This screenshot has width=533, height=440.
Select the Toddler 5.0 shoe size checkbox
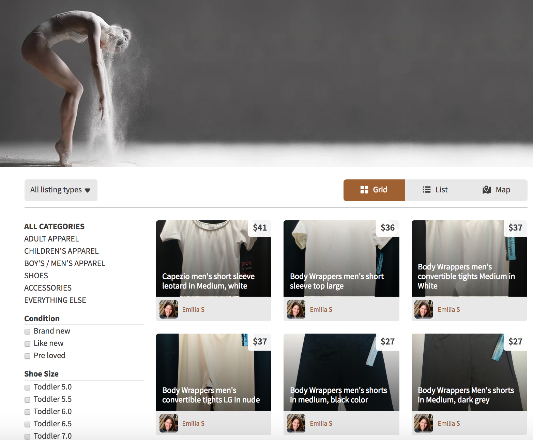pyautogui.click(x=28, y=387)
